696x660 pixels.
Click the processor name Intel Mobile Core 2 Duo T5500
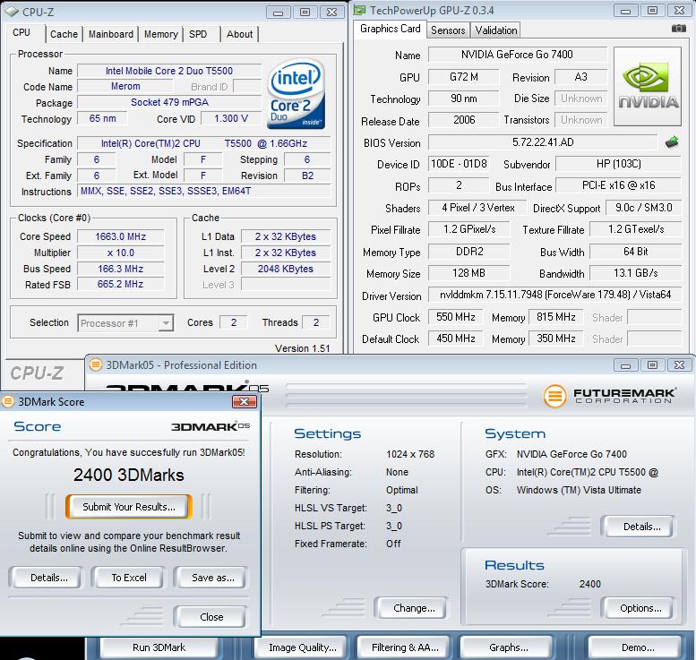click(x=169, y=71)
